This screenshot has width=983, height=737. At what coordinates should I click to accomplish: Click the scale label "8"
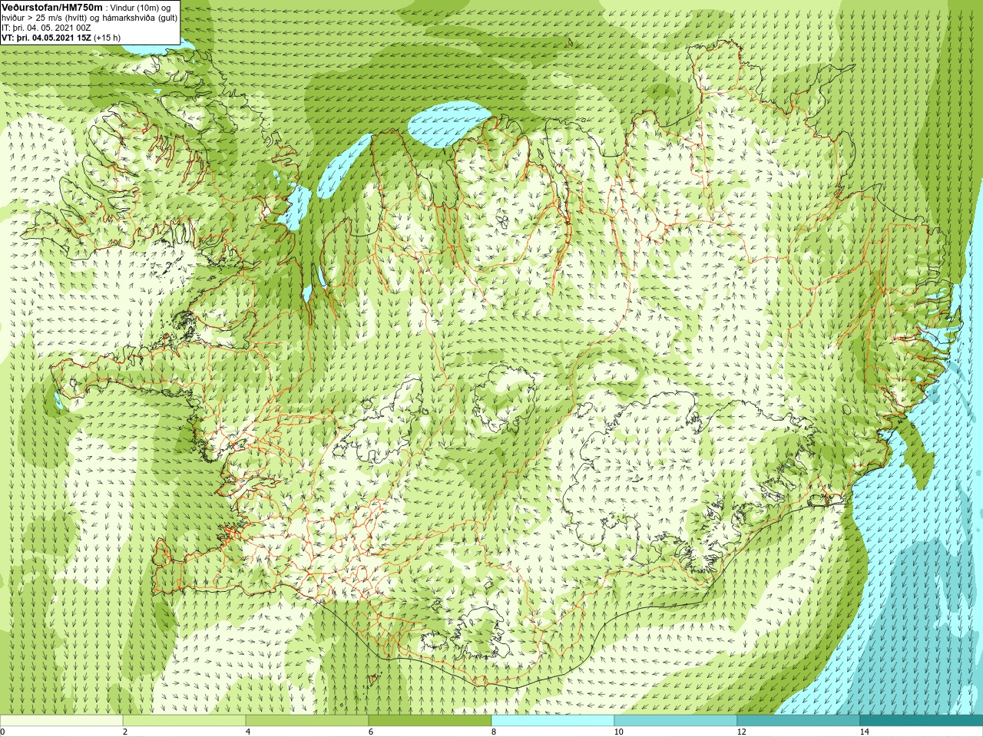(494, 732)
